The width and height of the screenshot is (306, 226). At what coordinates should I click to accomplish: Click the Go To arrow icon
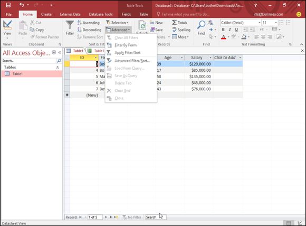tap(211, 30)
